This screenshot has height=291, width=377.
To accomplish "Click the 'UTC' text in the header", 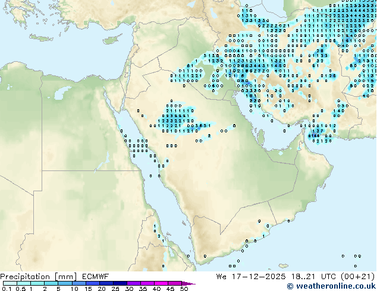I will [x=329, y=277].
